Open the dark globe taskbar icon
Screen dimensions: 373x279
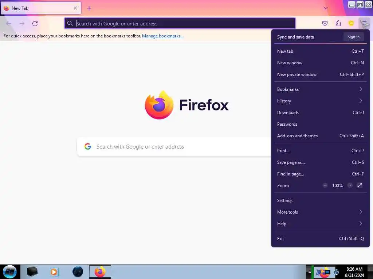[78, 272]
